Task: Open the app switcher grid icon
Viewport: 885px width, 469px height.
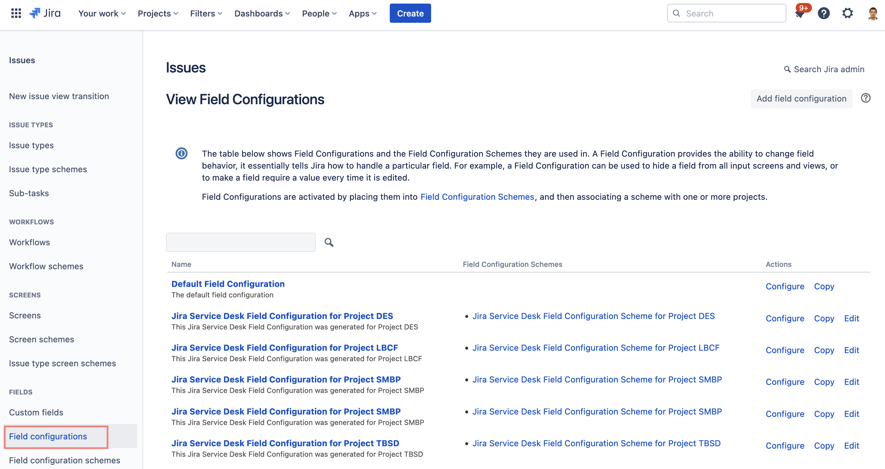Action: 16,13
